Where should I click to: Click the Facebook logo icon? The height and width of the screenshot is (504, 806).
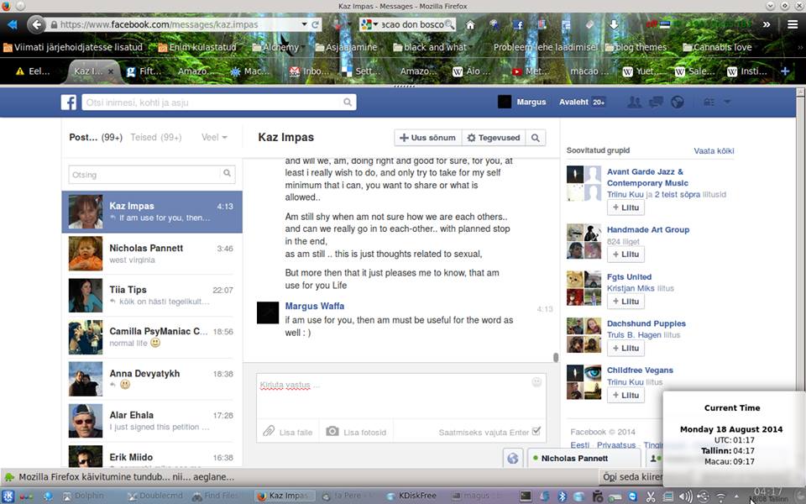click(68, 102)
